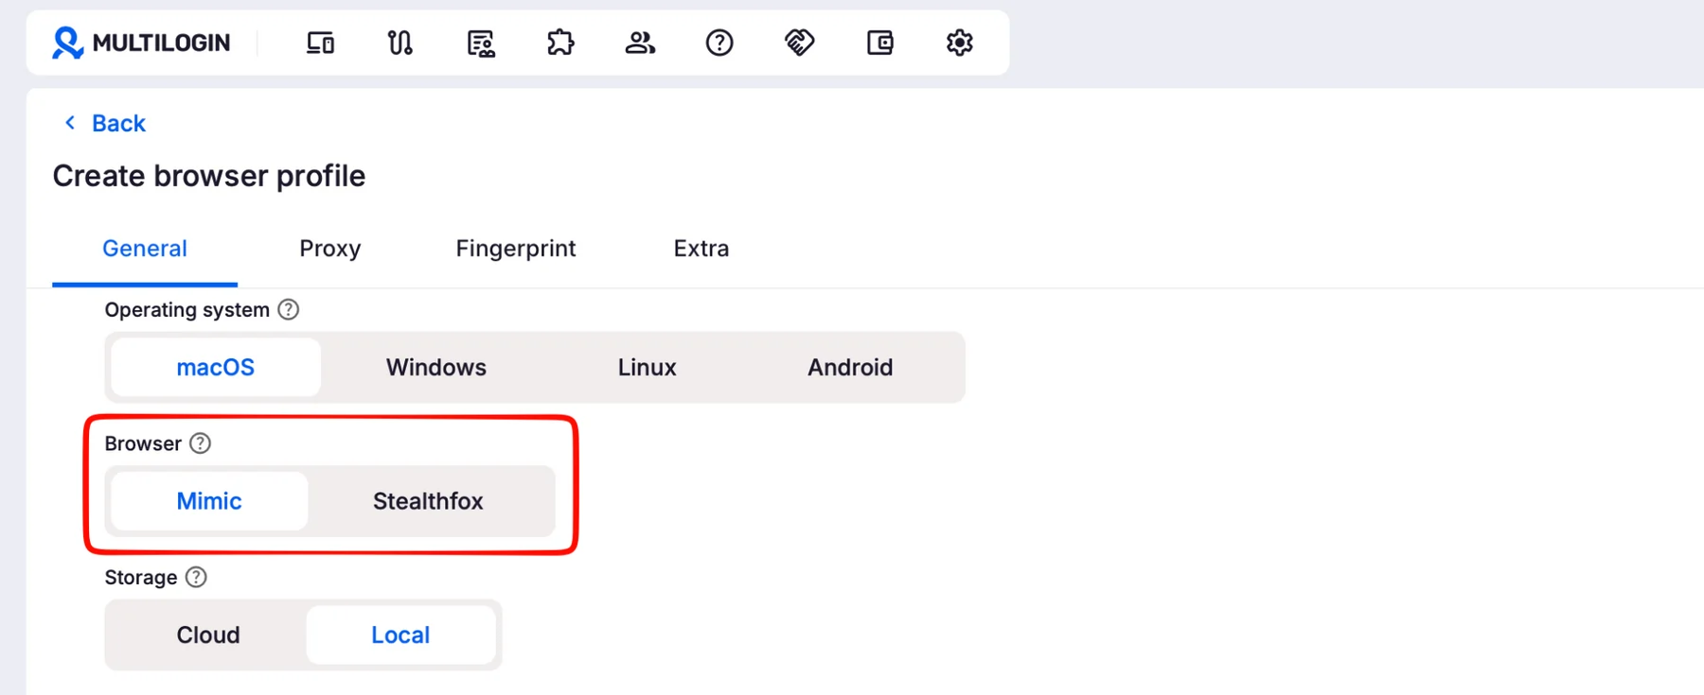Open the help question mark in top toolbar

click(719, 43)
